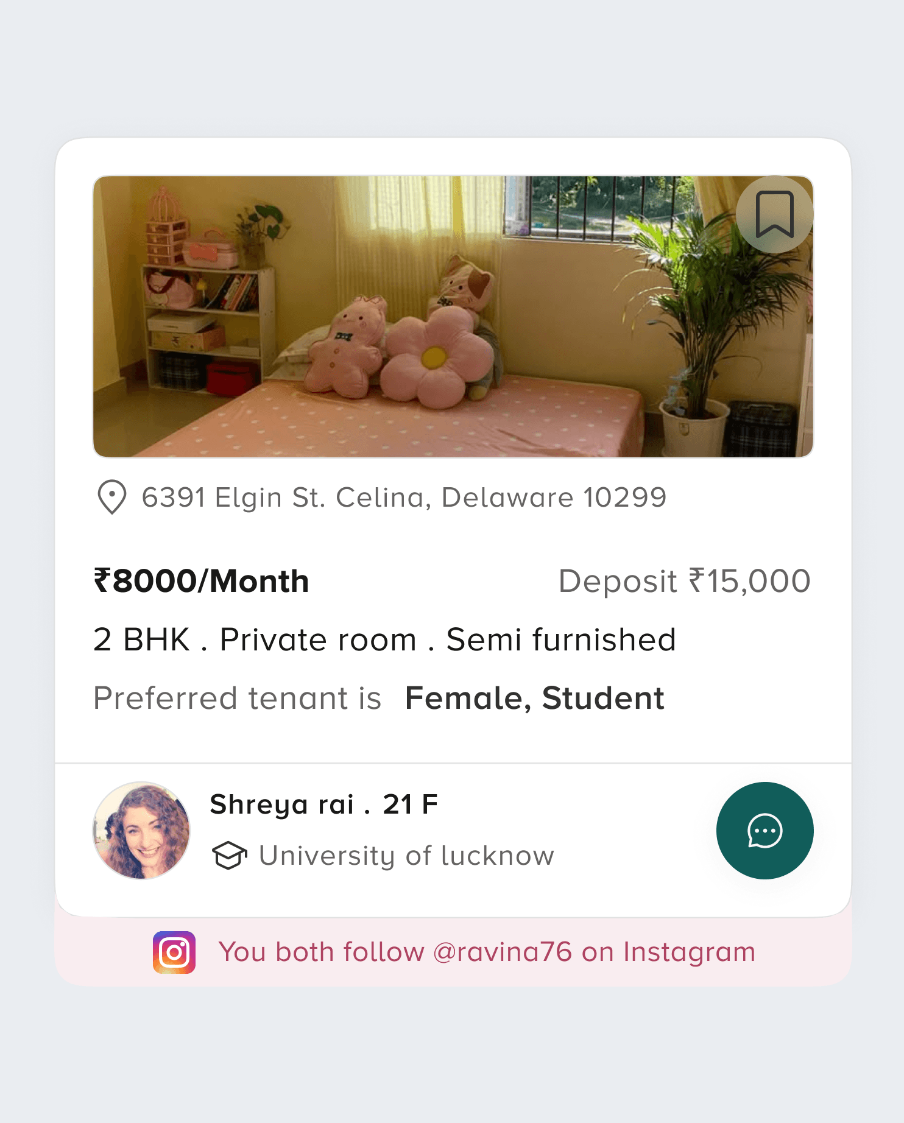Select the 2 BHK Private room details line
The height and width of the screenshot is (1123, 904).
[x=384, y=639]
